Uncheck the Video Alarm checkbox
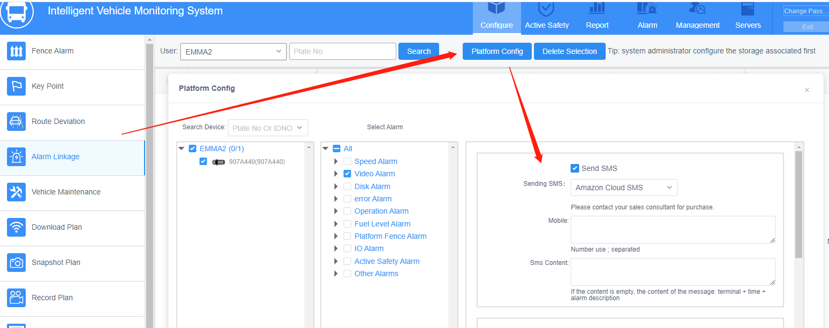The image size is (829, 328). point(348,174)
